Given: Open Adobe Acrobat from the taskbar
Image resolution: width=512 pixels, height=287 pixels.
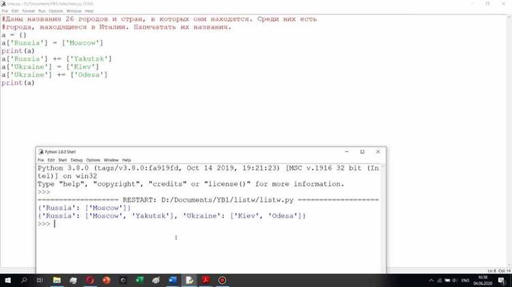Looking at the screenshot, I should [x=205, y=280].
